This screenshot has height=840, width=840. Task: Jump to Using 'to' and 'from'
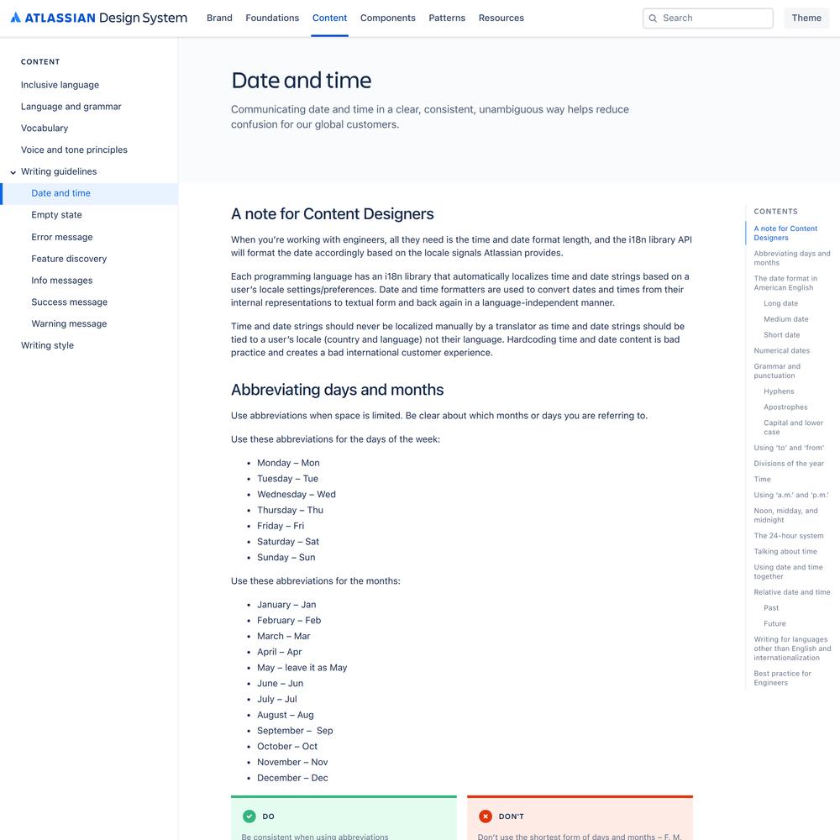[x=789, y=448]
